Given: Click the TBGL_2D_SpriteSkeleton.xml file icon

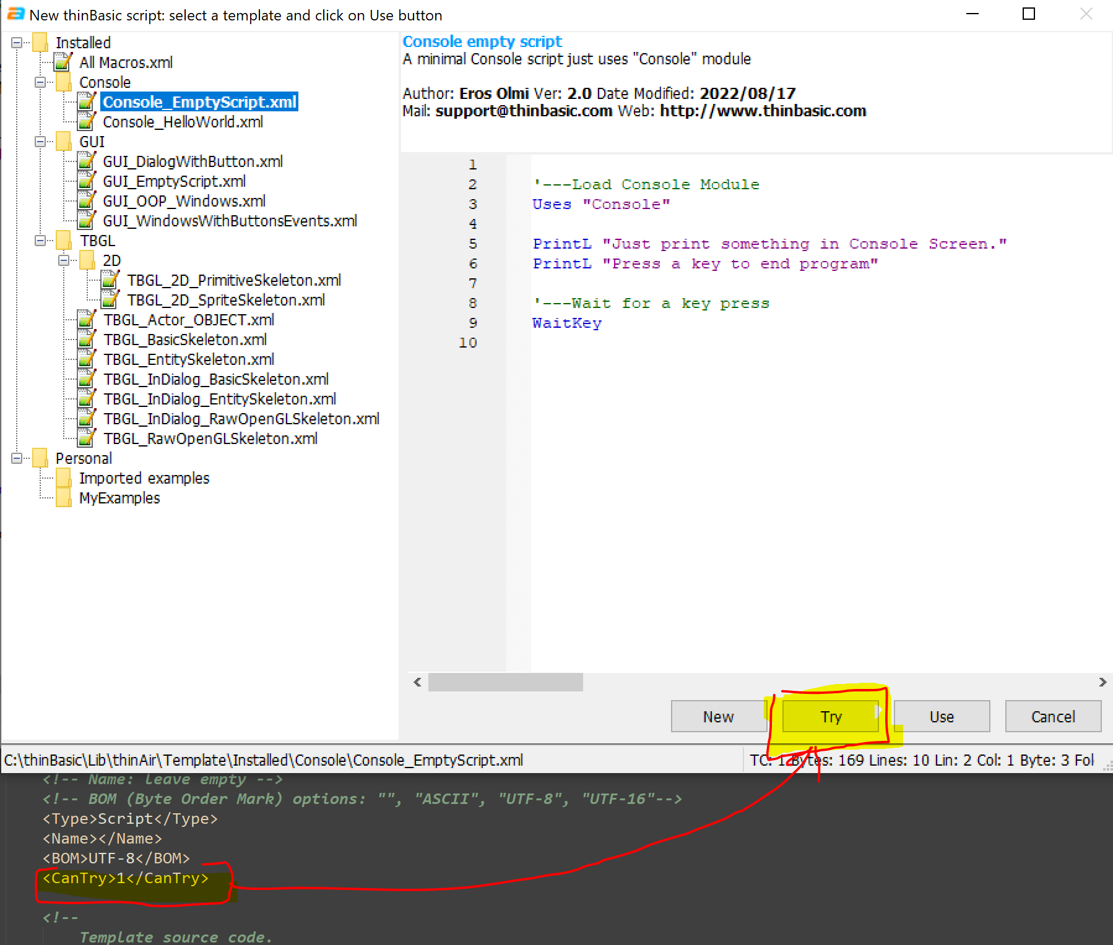Looking at the screenshot, I should [x=110, y=300].
